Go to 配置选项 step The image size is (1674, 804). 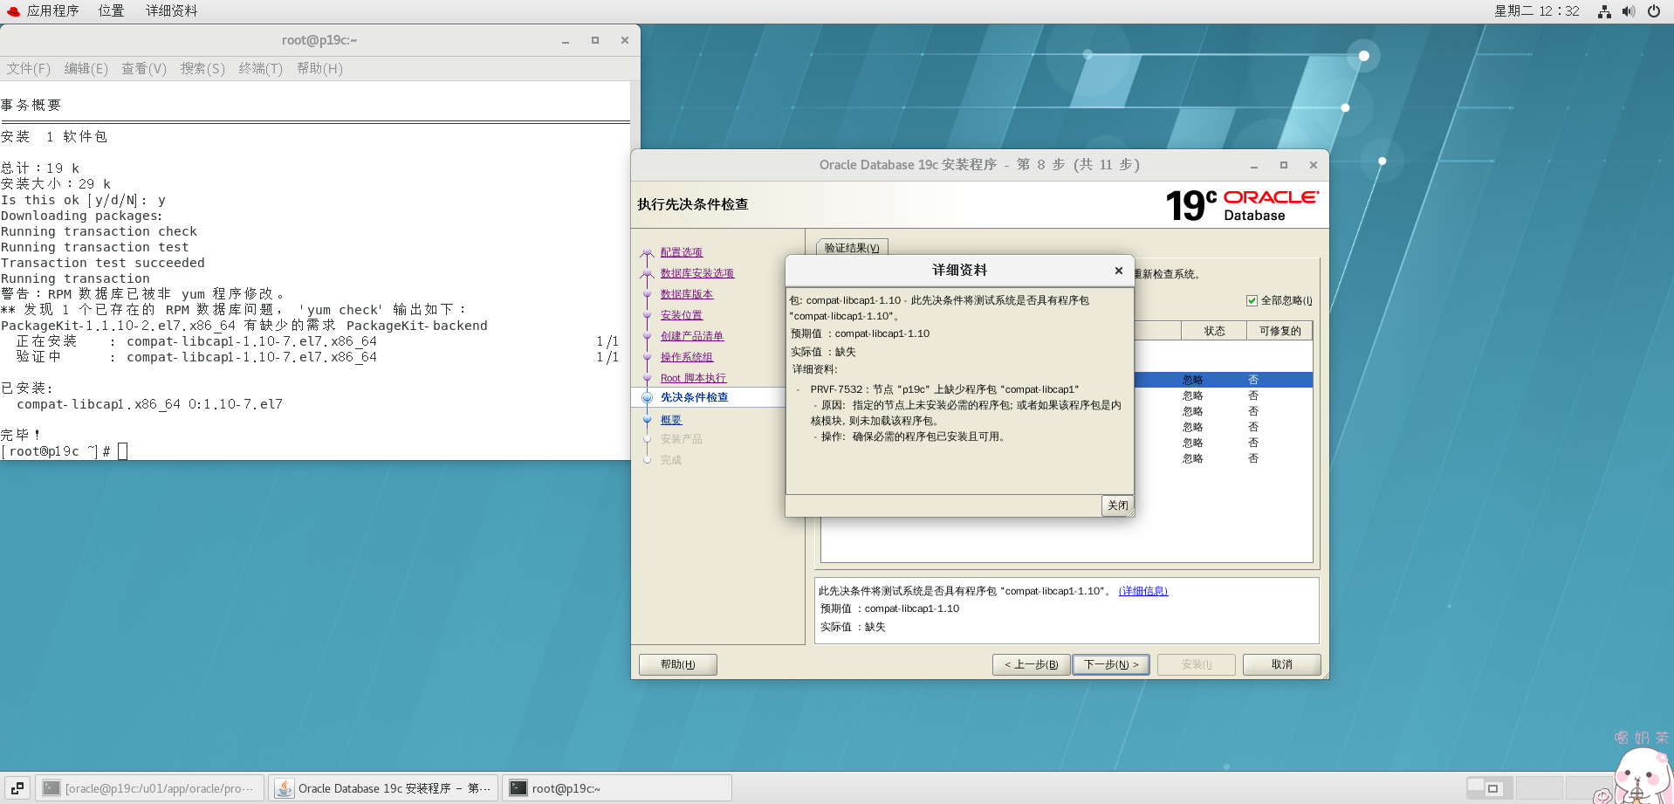(x=682, y=252)
